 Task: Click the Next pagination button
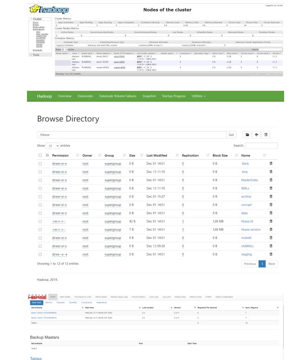272,264
